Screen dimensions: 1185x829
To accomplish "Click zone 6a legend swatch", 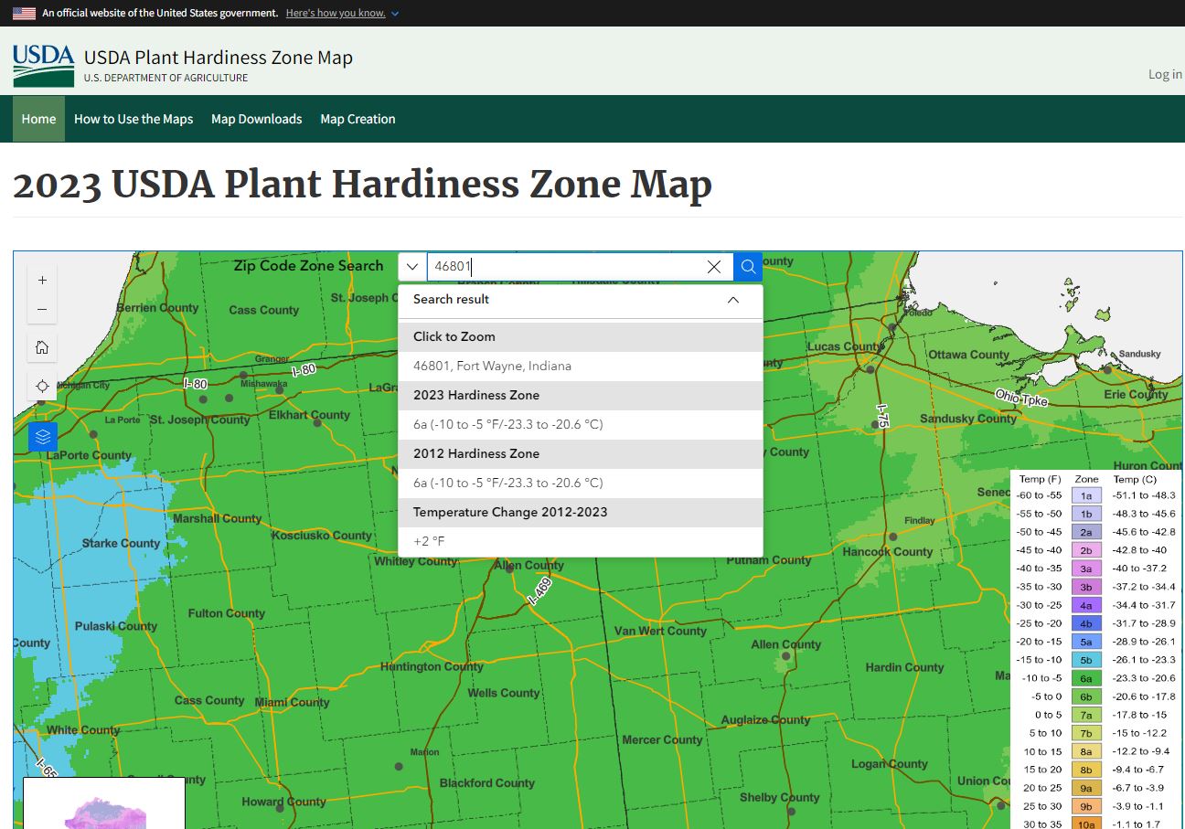I will tap(1086, 678).
